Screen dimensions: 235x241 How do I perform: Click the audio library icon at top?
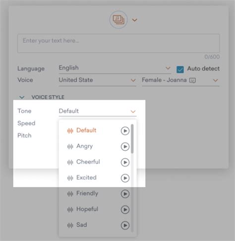click(x=118, y=20)
